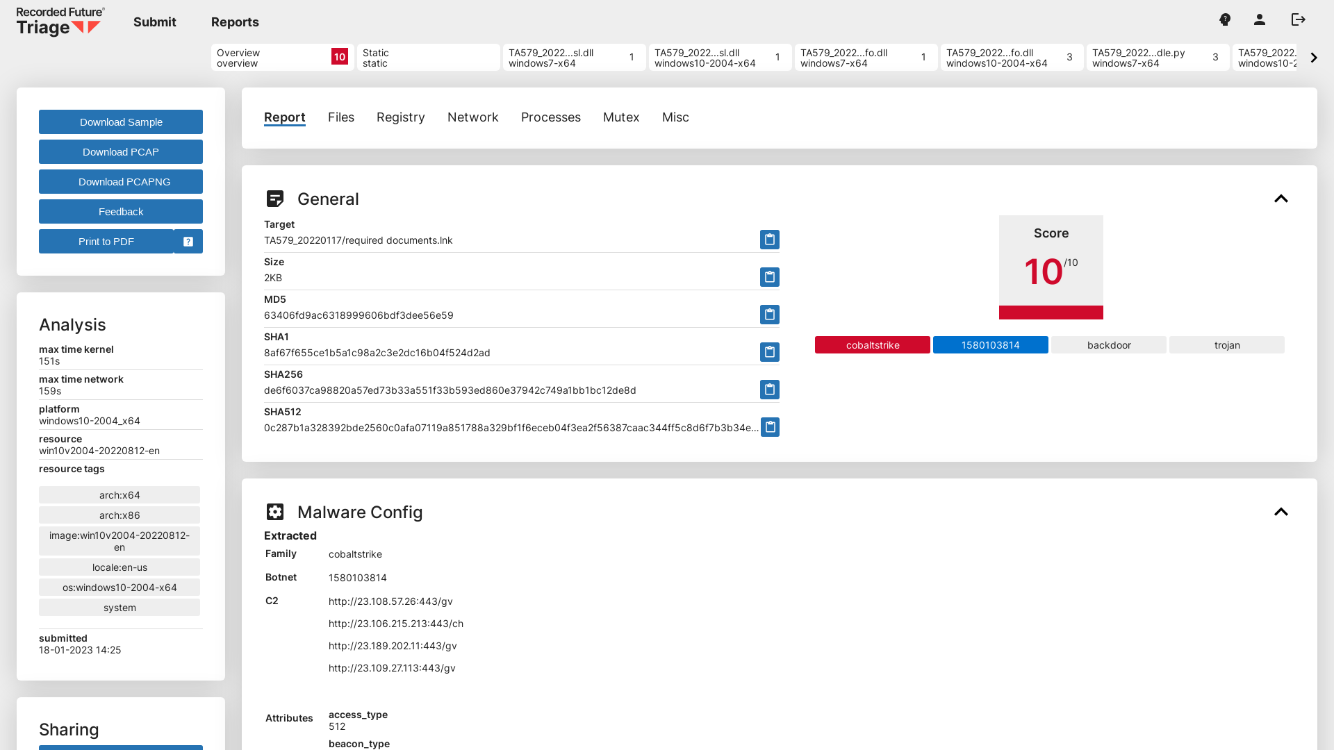Click the Family value cobaltstrike in config
Viewport: 1334px width, 750px height.
point(355,554)
